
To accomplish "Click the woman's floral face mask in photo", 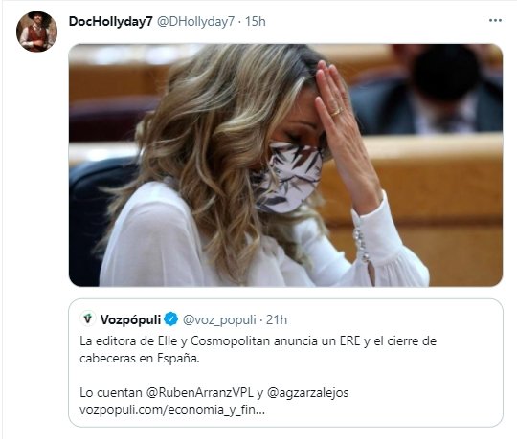I will [x=287, y=176].
